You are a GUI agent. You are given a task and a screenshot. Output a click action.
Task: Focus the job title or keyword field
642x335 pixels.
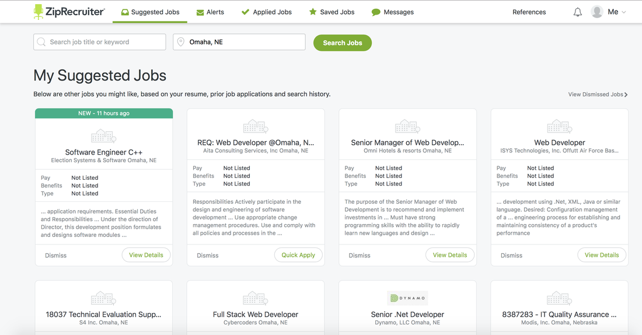(99, 42)
